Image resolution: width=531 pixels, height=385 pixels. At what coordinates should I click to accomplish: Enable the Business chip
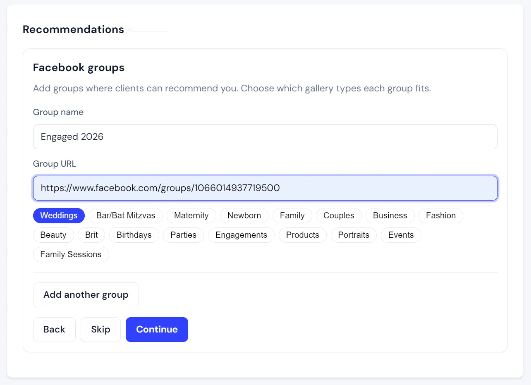(x=390, y=215)
